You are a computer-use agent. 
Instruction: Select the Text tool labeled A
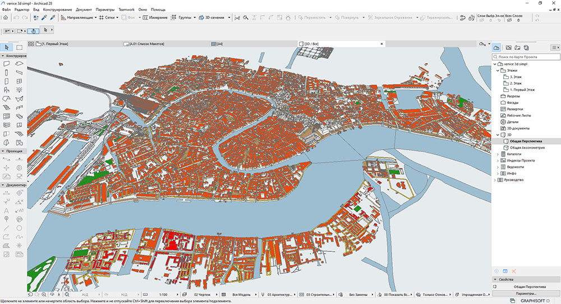[x=6, y=210]
